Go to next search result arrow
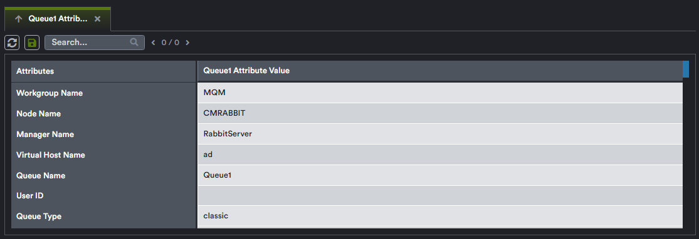This screenshot has width=699, height=239. [x=187, y=43]
